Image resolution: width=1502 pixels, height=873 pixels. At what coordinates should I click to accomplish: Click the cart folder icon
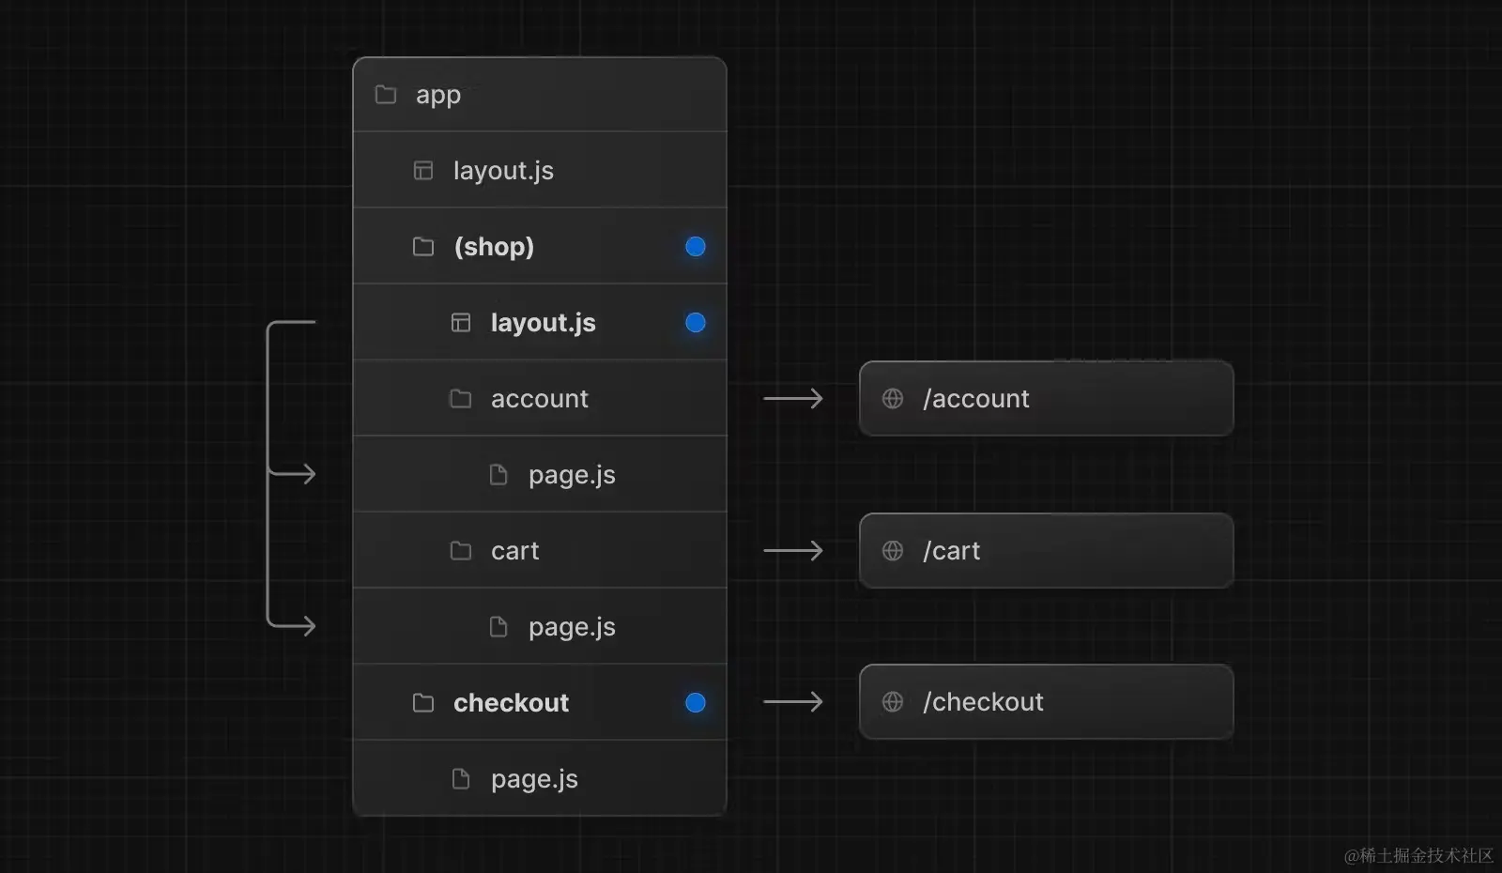tap(461, 550)
